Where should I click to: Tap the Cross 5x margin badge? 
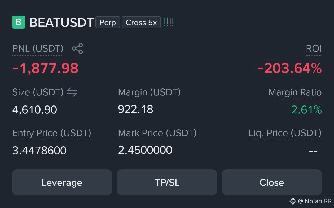point(141,22)
